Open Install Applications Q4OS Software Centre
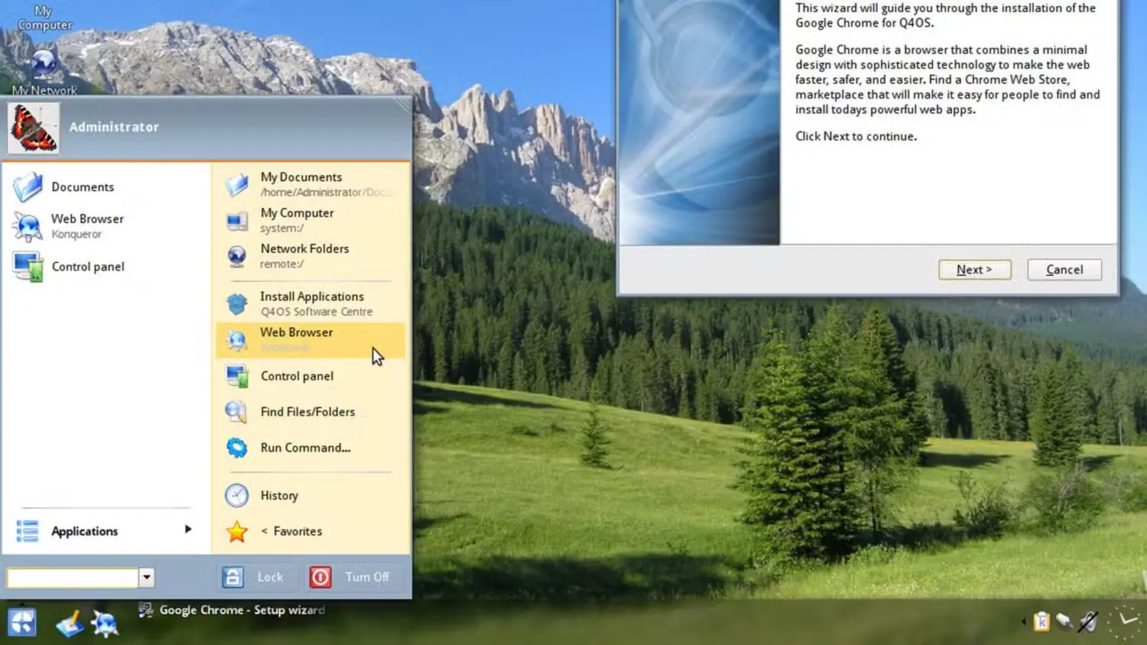 (310, 303)
